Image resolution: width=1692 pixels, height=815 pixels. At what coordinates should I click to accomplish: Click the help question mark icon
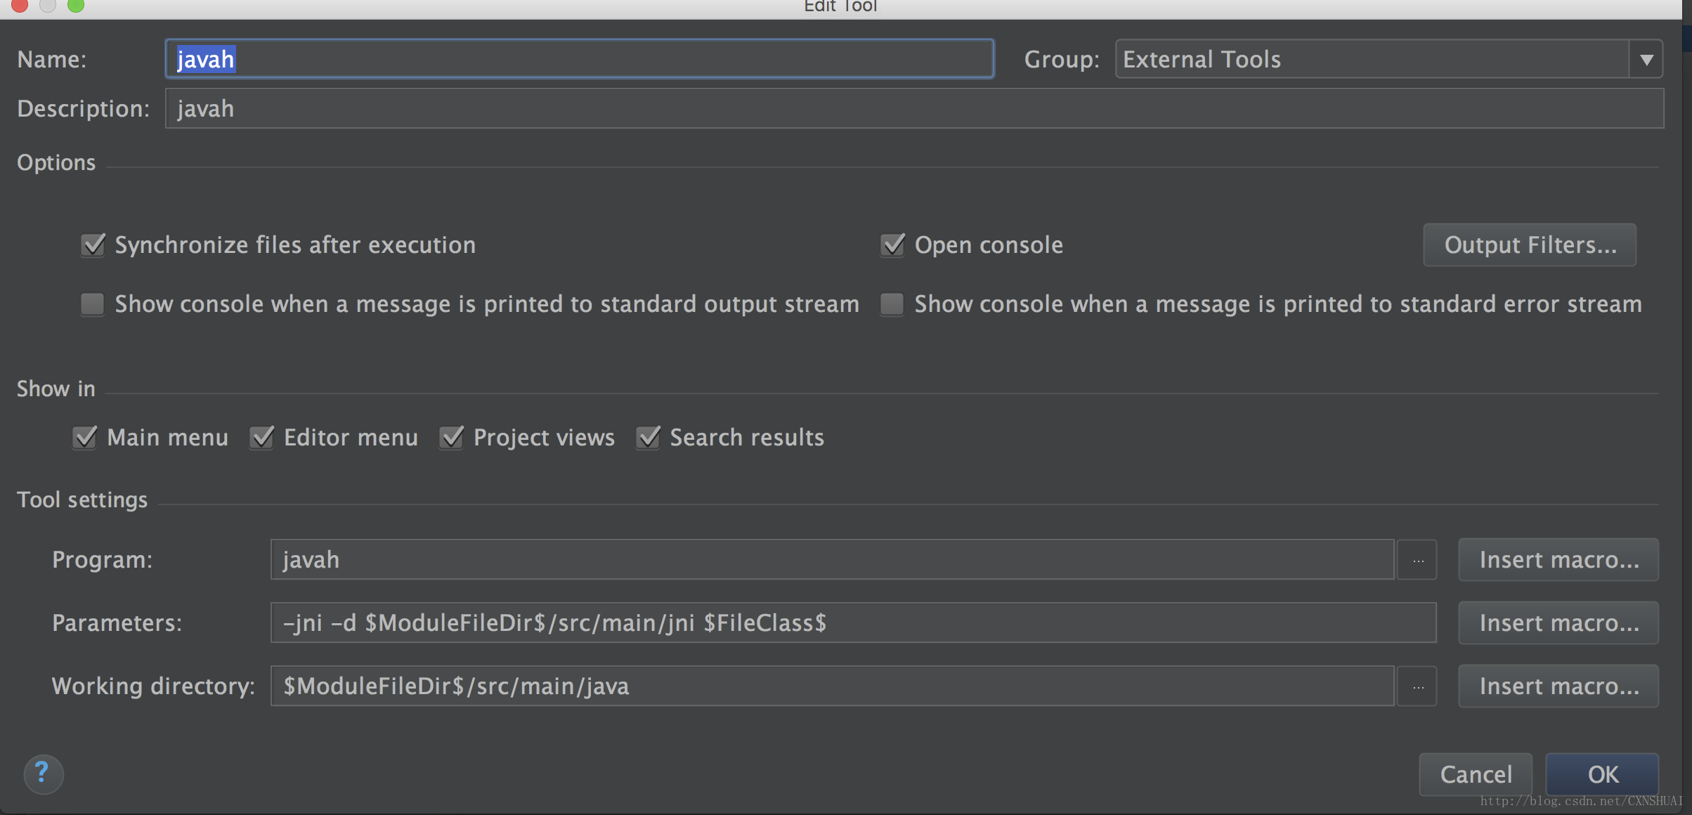[43, 773]
